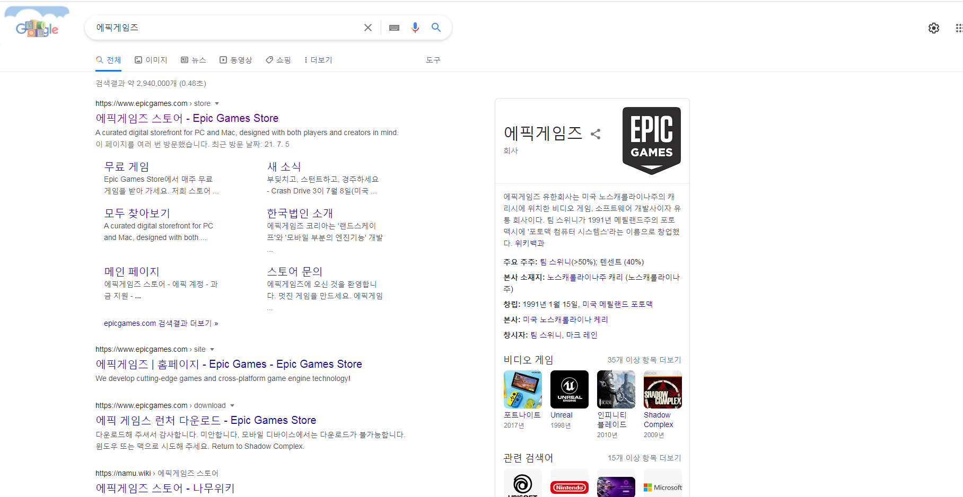Viewport: 963px width, 497px height.
Task: Open Google settings gear
Action: tap(934, 28)
